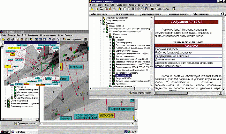Click the second toolbar icon next to home, front window

coord(97,9)
